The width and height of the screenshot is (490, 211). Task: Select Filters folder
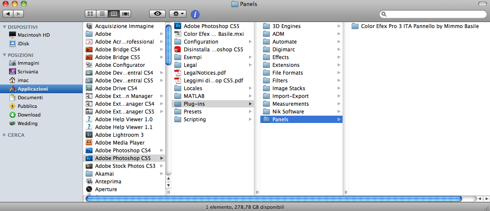[301, 80]
